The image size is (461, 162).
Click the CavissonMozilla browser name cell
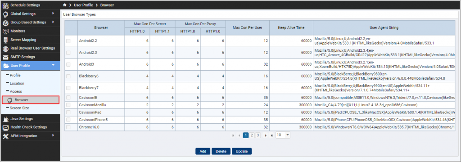[x=101, y=105]
